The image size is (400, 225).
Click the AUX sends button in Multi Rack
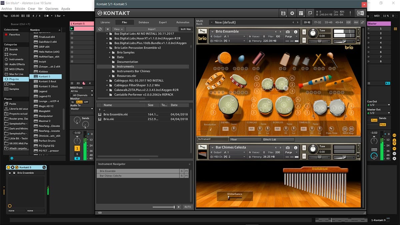(356, 22)
